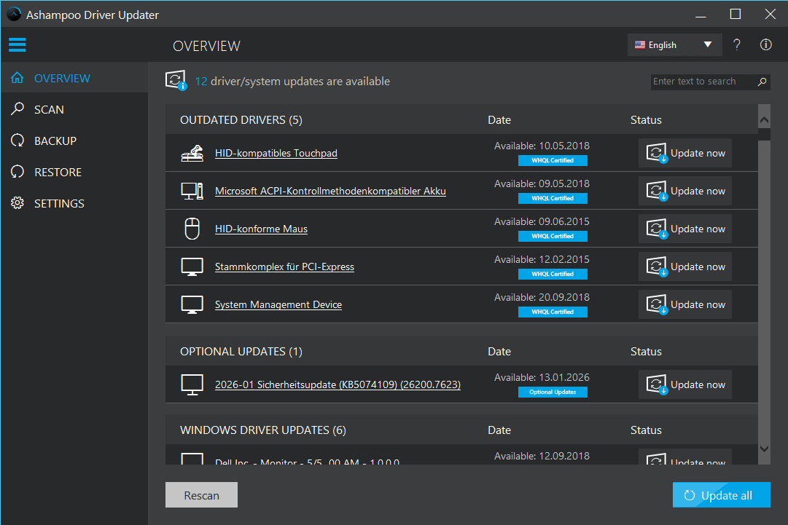Go to the Scan section
The height and width of the screenshot is (525, 788).
pos(49,110)
